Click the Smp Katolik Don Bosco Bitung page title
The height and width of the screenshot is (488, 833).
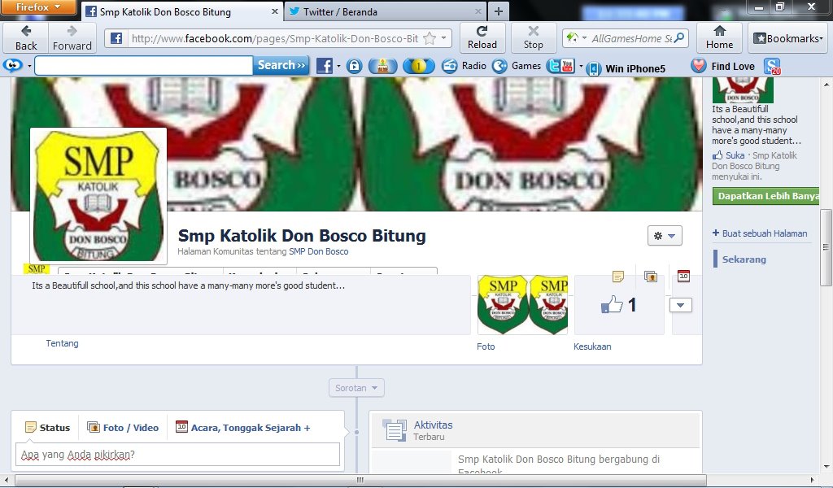[x=302, y=235]
